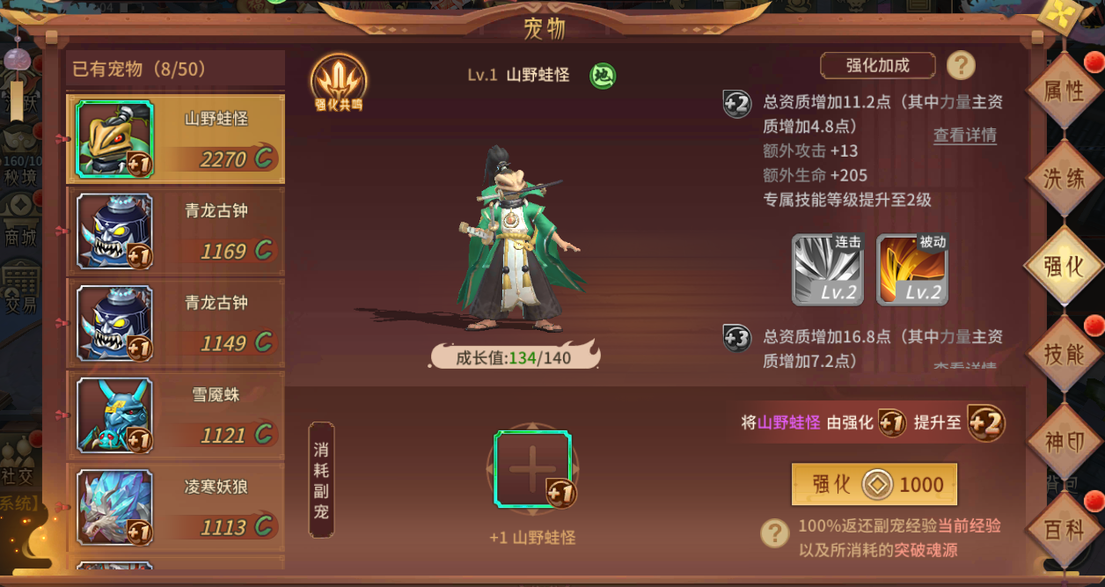Choose 雪魇蛛 from the pet list
Screen dimensions: 1105x587
(175, 414)
